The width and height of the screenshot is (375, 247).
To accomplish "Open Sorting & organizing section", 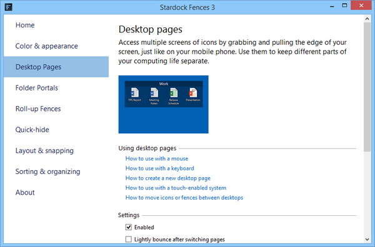I will (56, 172).
